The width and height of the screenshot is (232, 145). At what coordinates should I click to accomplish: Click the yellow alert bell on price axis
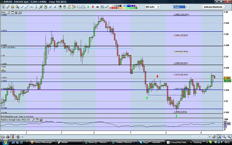2,69
